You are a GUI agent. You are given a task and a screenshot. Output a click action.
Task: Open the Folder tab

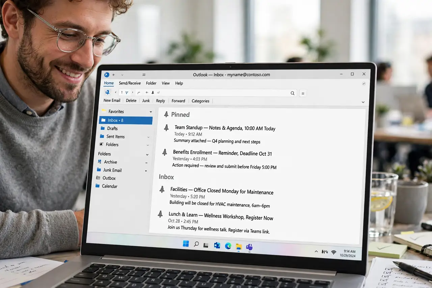point(151,83)
